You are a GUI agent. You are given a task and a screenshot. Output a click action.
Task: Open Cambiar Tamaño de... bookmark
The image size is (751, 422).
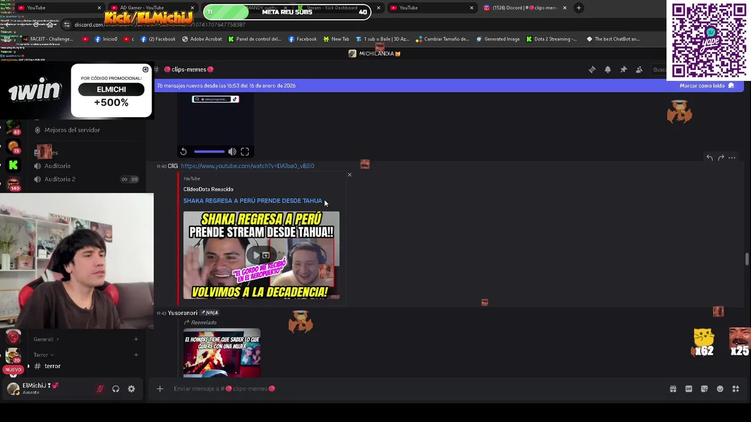(442, 39)
